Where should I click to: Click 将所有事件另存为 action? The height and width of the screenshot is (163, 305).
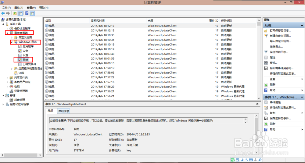[282, 68]
